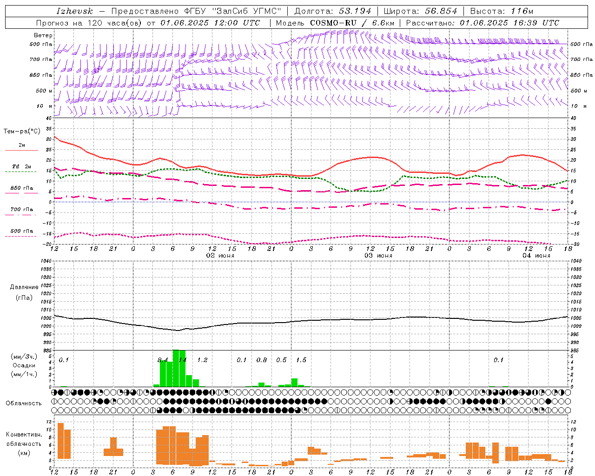Viewport: 595px width, 476px height.
Task: Click the date label '03 июня'
Action: (x=378, y=256)
